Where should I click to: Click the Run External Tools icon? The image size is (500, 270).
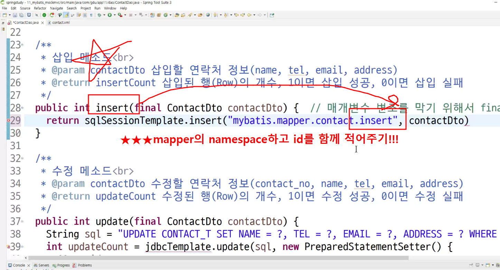click(x=120, y=15)
